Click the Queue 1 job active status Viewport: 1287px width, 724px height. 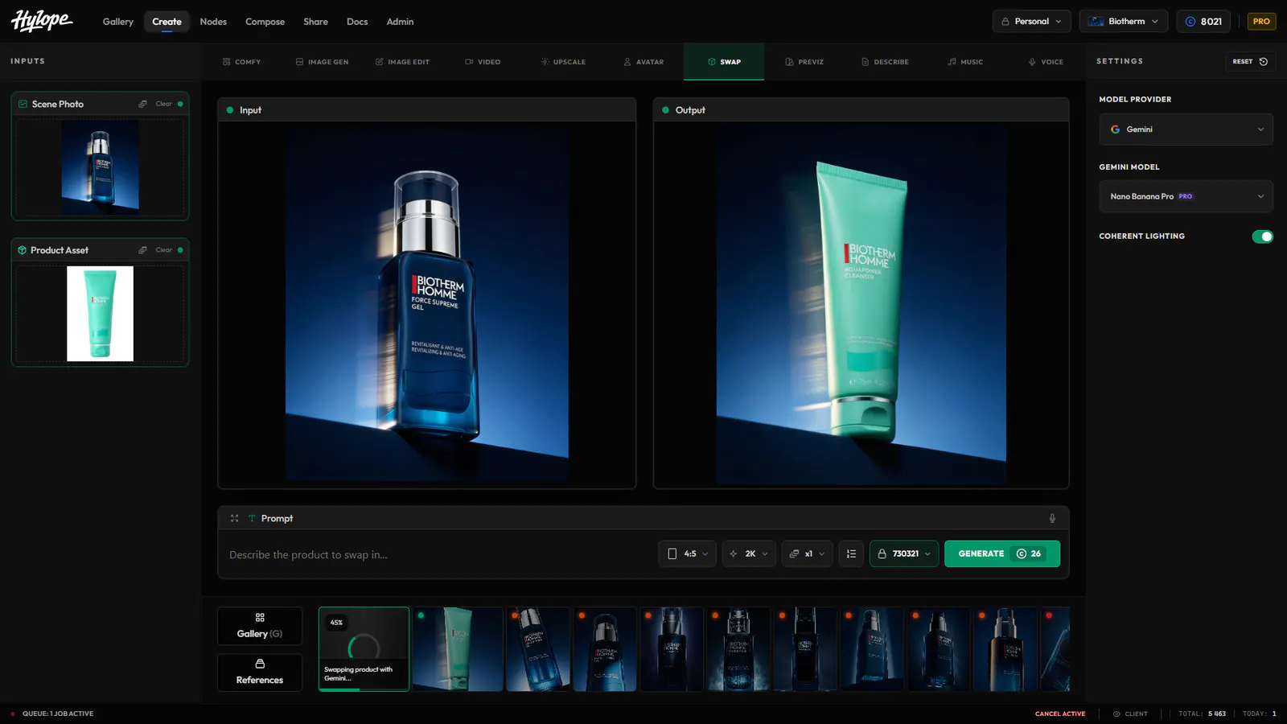pyautogui.click(x=52, y=714)
